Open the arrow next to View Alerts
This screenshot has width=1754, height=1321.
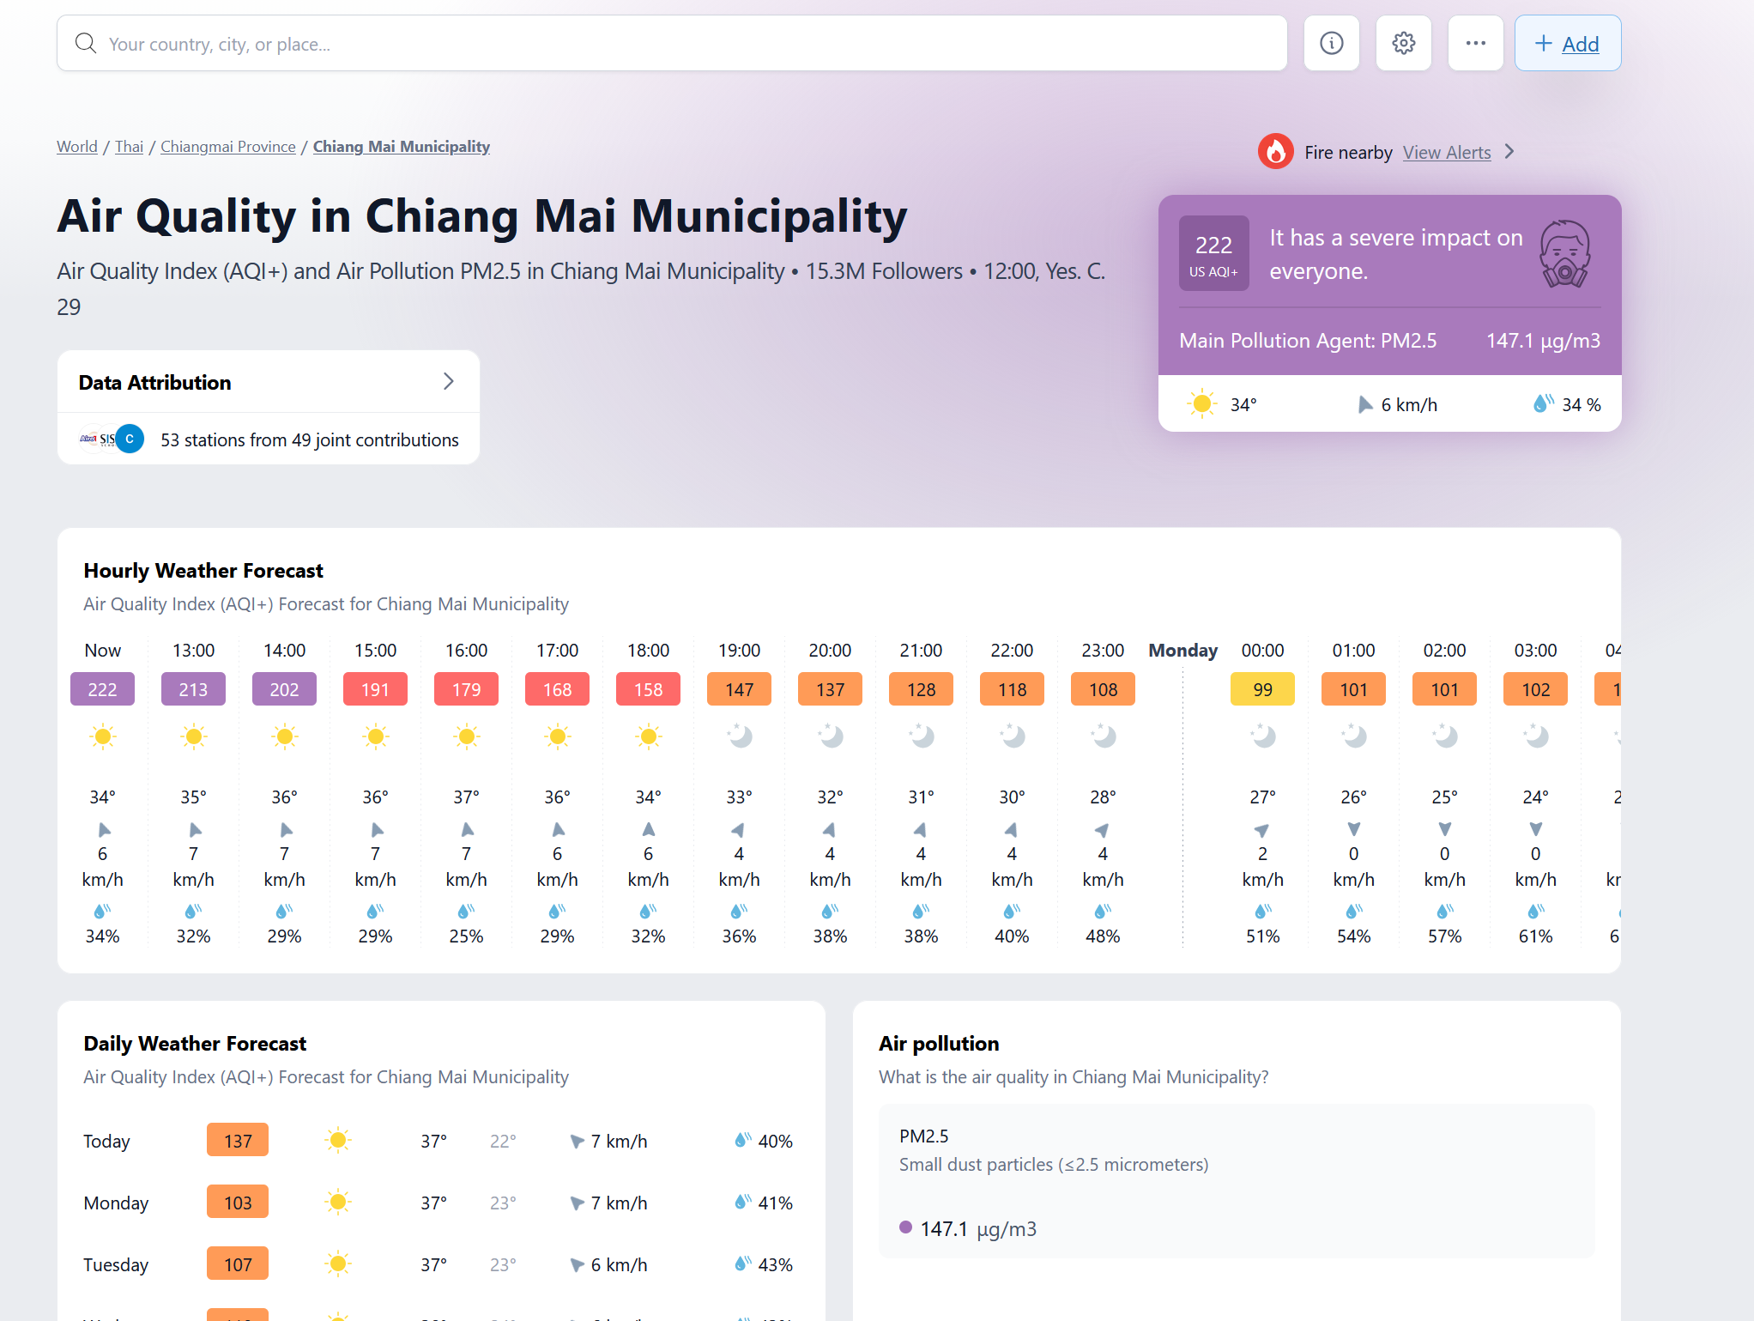point(1510,152)
